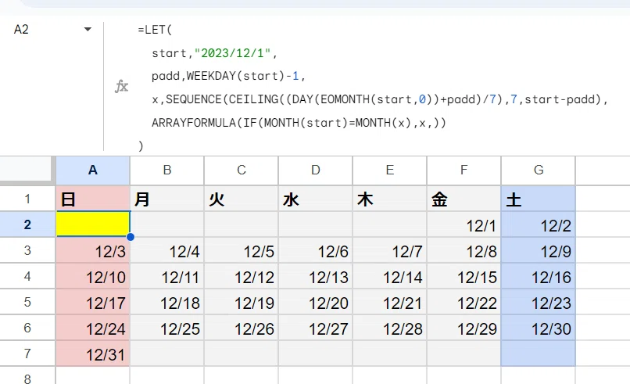The height and width of the screenshot is (384, 630).
Task: Click the cell showing 12/12
Action: tap(241, 276)
